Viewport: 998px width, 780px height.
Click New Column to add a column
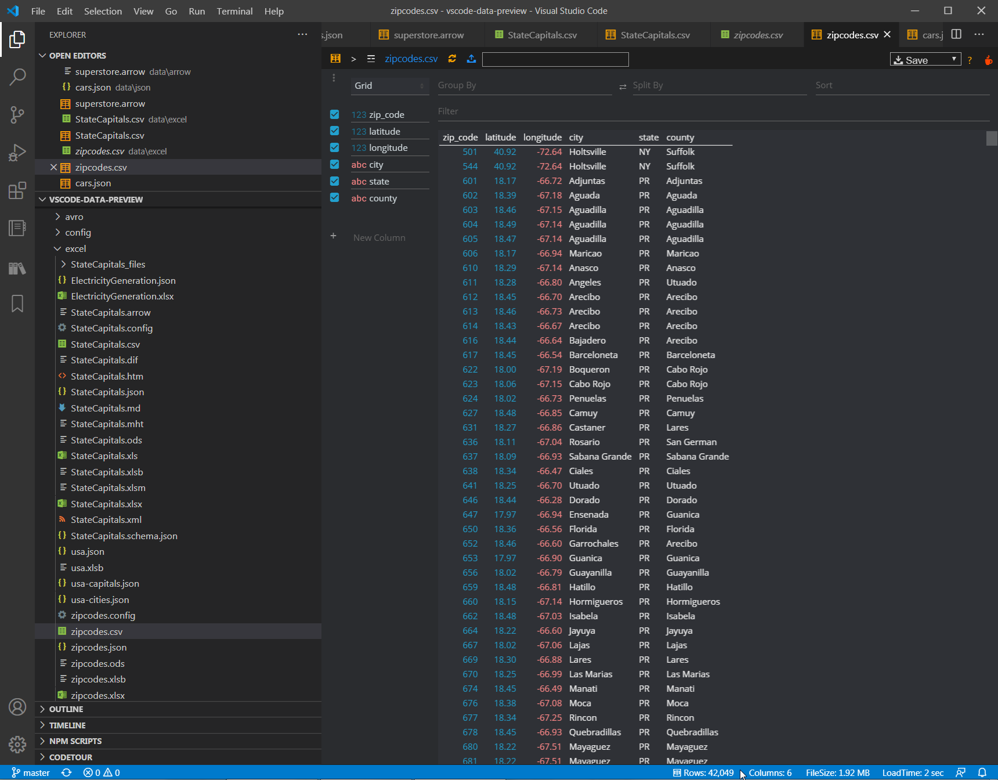tap(379, 237)
